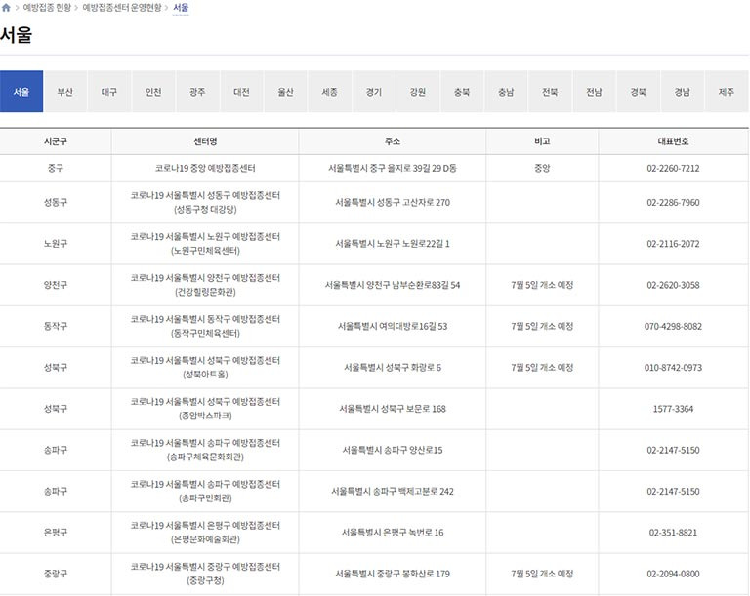Select the 동작구 district cell
The image size is (750, 596).
(56, 326)
